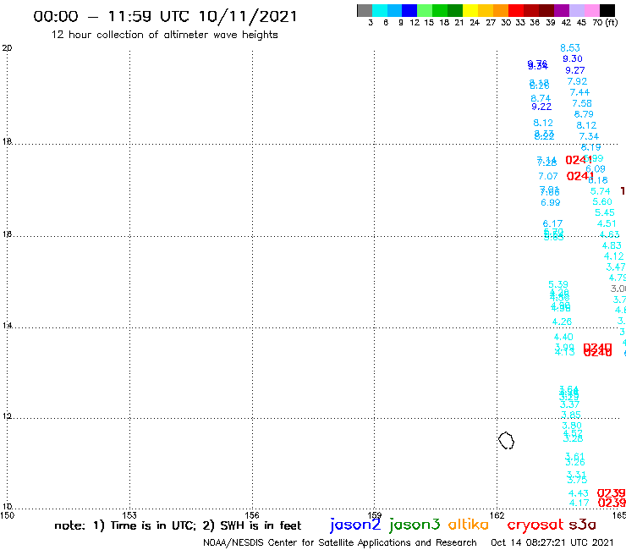This screenshot has height=550, width=626.
Task: Select the lavender swatch on the color bar
Action: pyautogui.click(x=577, y=10)
